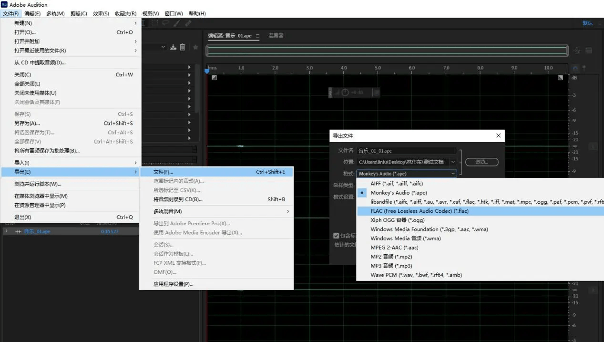The width and height of the screenshot is (604, 342).
Task: Toggle the 包含标记 checkbox in export dialog
Action: [336, 236]
